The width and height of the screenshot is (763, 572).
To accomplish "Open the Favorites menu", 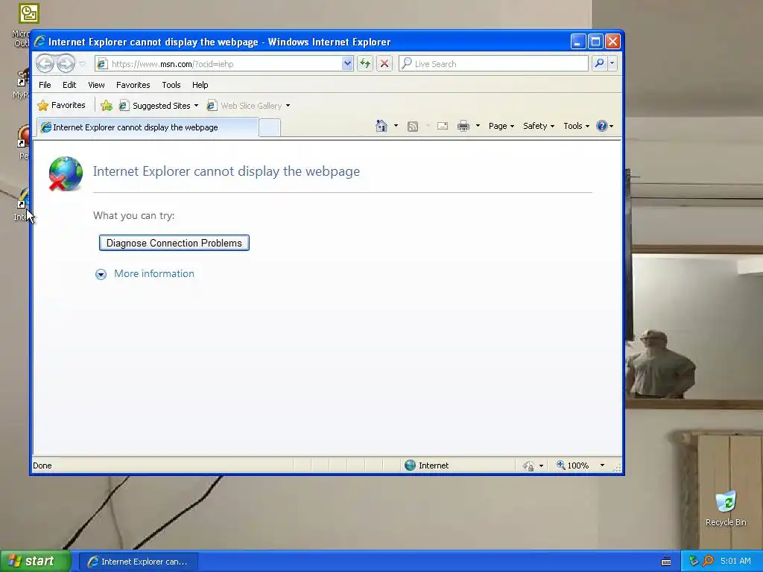I will pos(133,85).
